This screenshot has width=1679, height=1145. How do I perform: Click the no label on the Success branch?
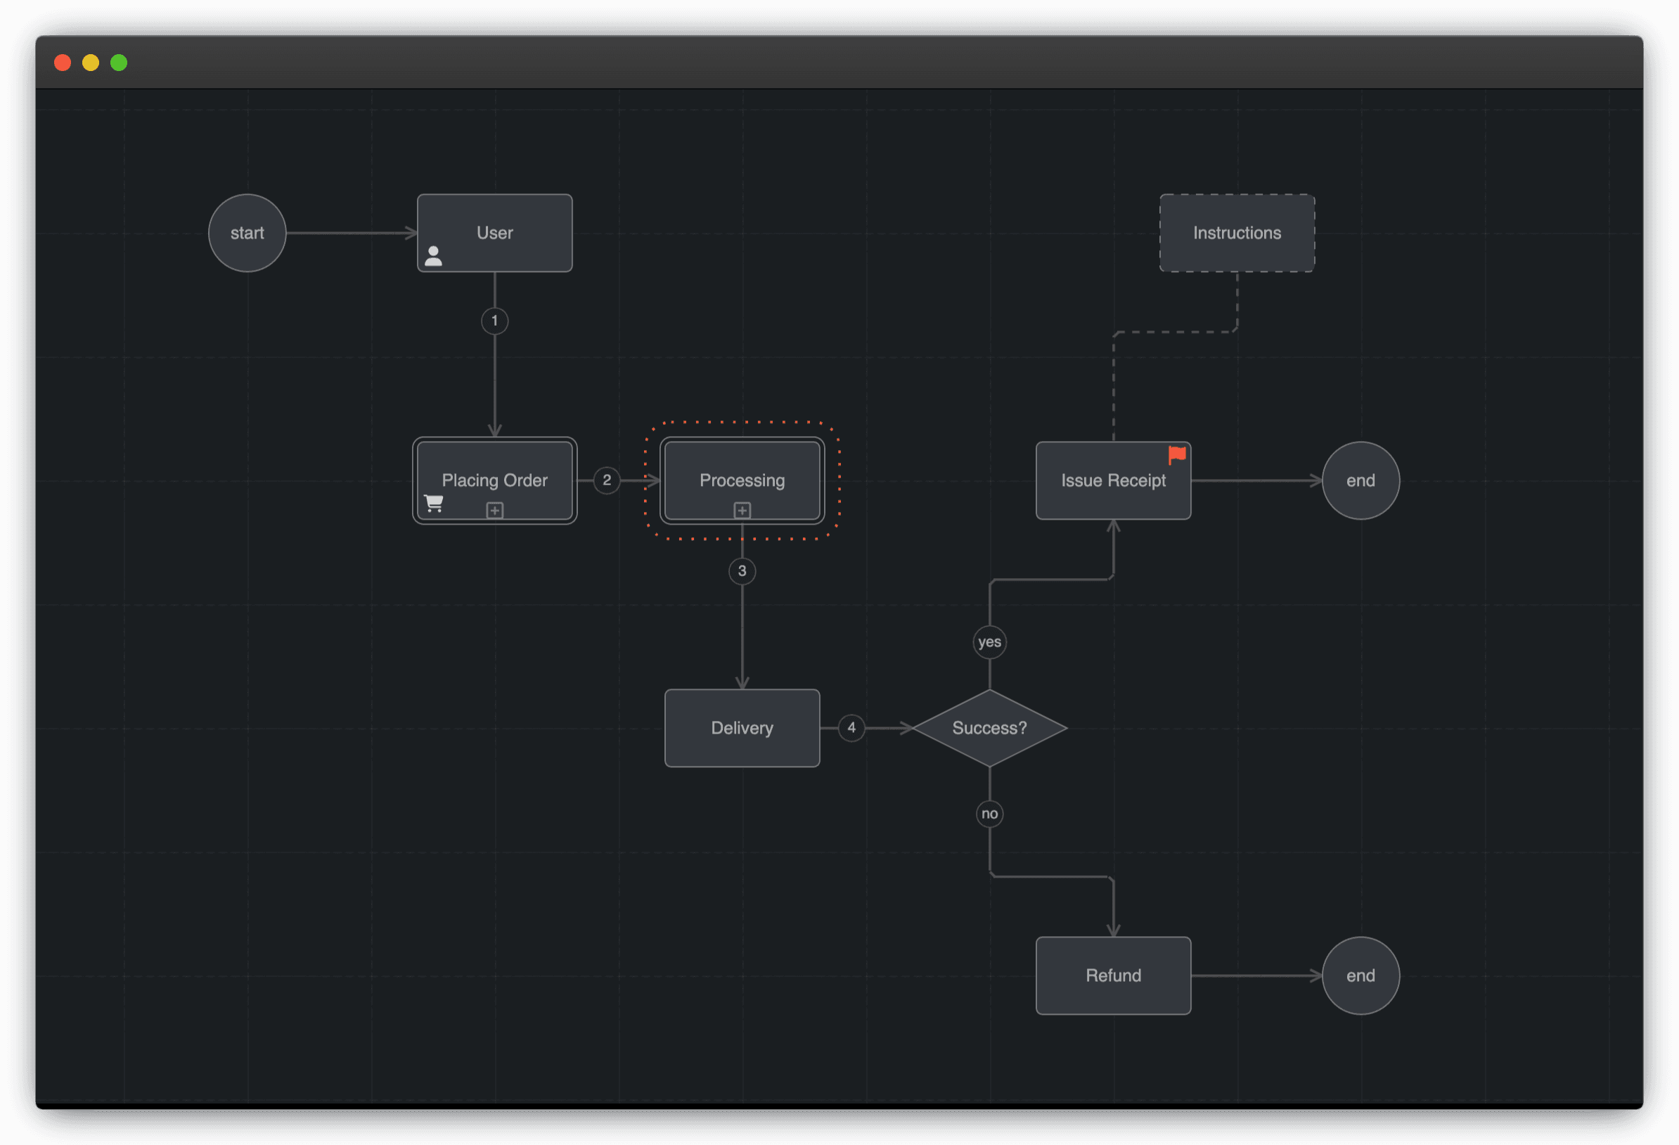pyautogui.click(x=989, y=813)
